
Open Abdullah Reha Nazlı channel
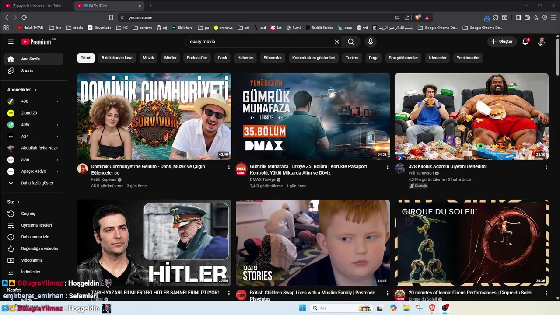click(x=34, y=148)
